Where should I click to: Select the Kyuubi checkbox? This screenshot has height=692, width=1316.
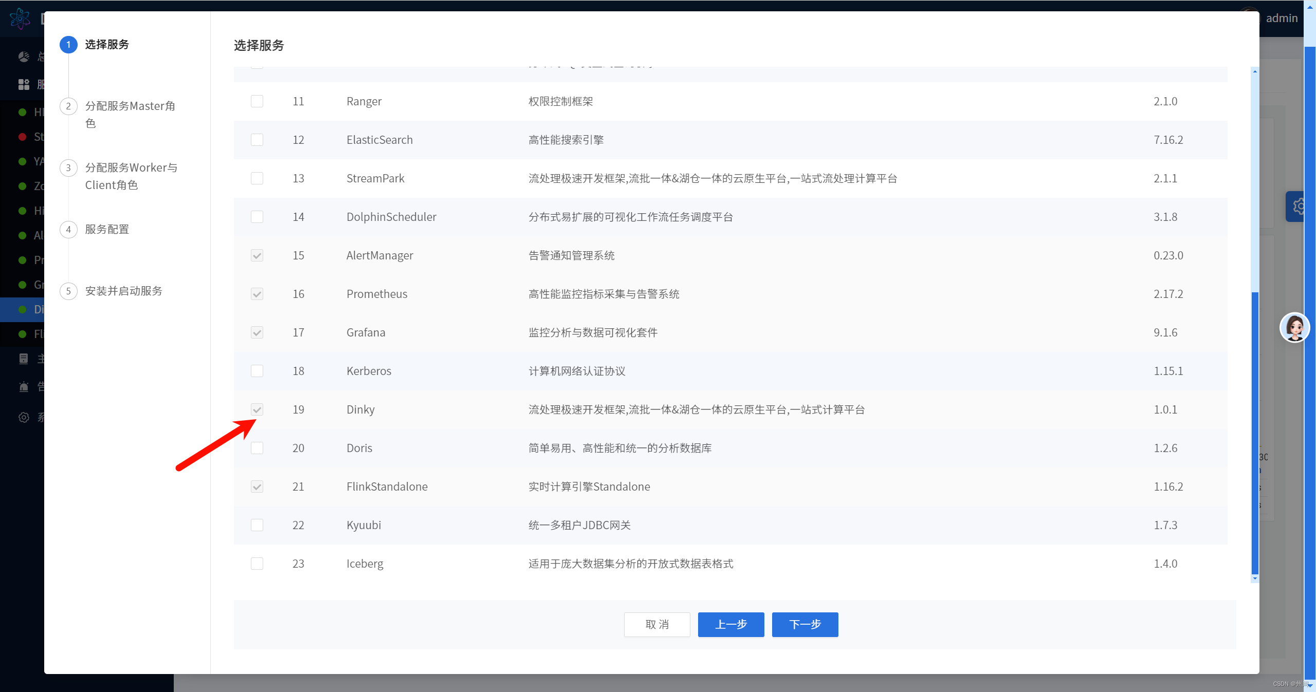click(x=257, y=525)
